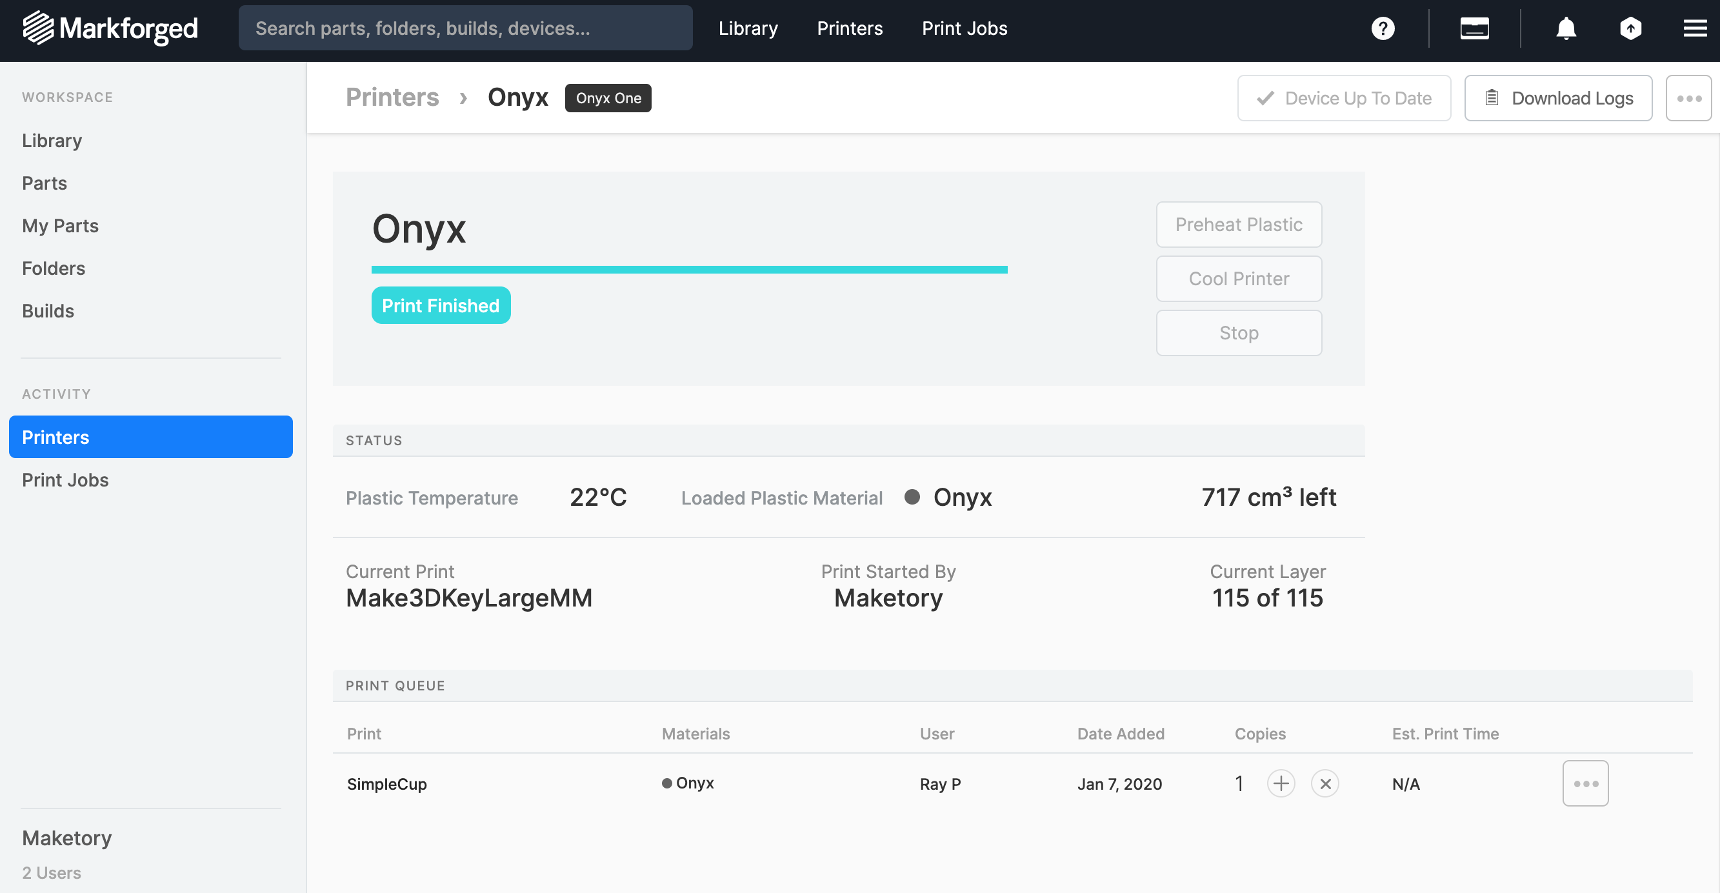The image size is (1720, 893).
Task: Open Folders in the sidebar
Action: (54, 268)
